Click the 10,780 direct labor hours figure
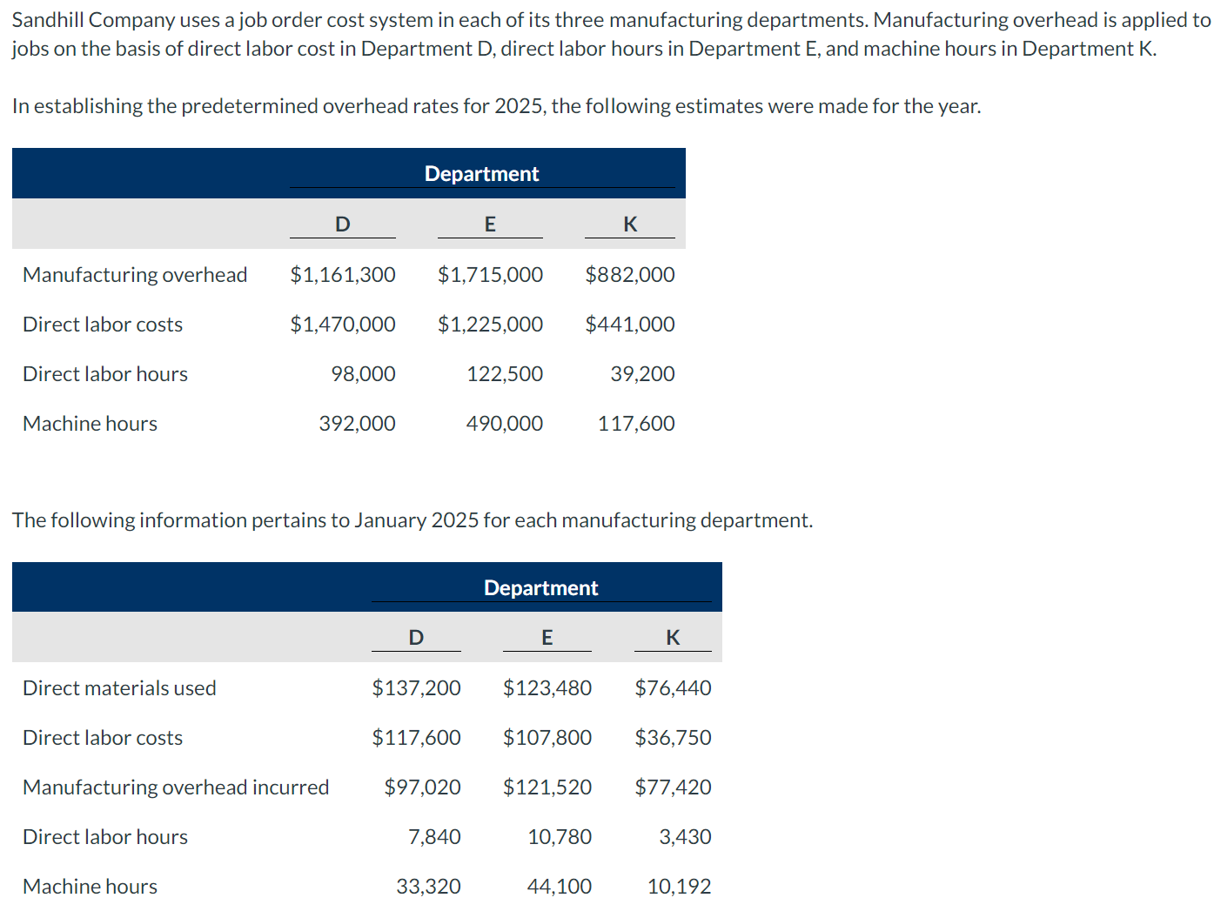 click(x=560, y=836)
